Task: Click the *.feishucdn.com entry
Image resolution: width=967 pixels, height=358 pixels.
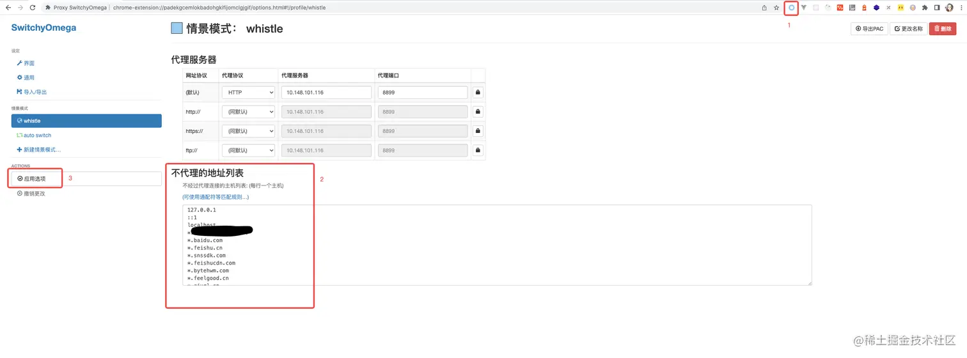Action: (x=211, y=263)
